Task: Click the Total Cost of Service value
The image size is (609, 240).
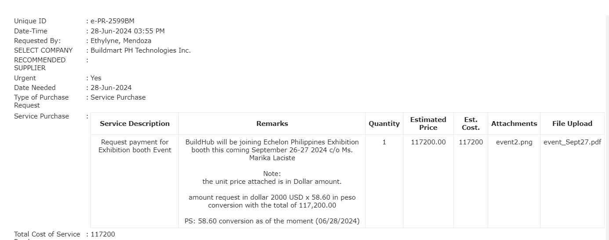Action: [x=102, y=234]
